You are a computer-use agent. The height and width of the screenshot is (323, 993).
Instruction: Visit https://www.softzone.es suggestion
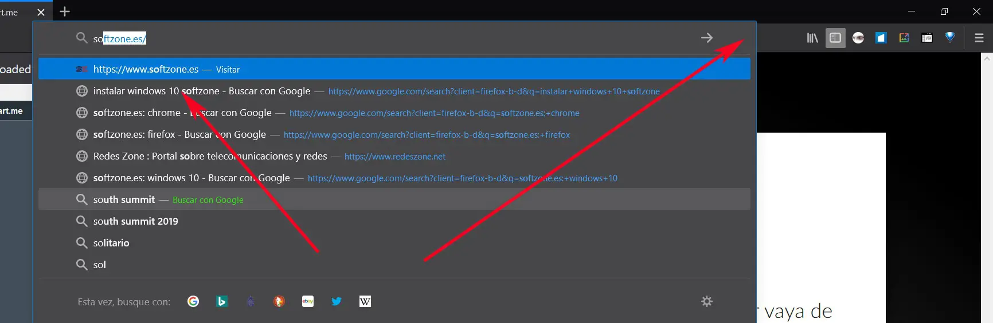[x=394, y=69]
